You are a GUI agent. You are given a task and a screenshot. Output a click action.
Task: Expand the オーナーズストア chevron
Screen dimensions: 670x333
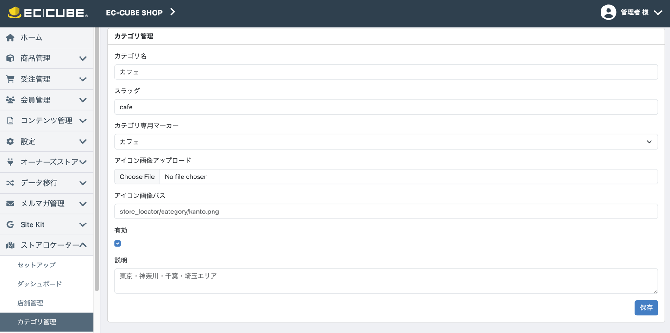[x=83, y=163]
